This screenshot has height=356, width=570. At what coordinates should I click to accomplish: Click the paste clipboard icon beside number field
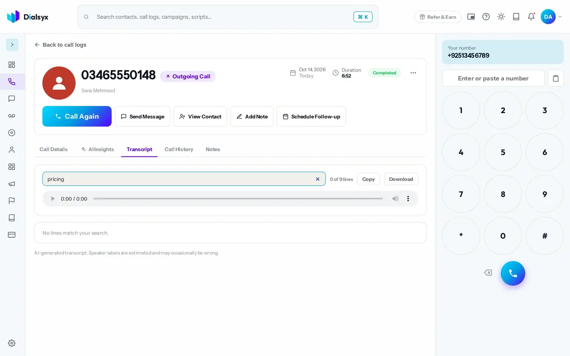555,78
